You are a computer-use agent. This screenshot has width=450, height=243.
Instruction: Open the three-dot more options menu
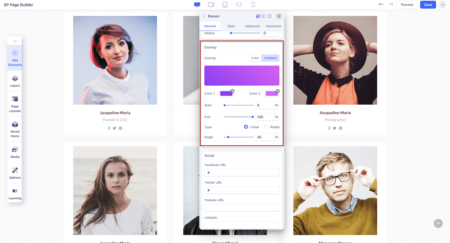tap(442, 5)
